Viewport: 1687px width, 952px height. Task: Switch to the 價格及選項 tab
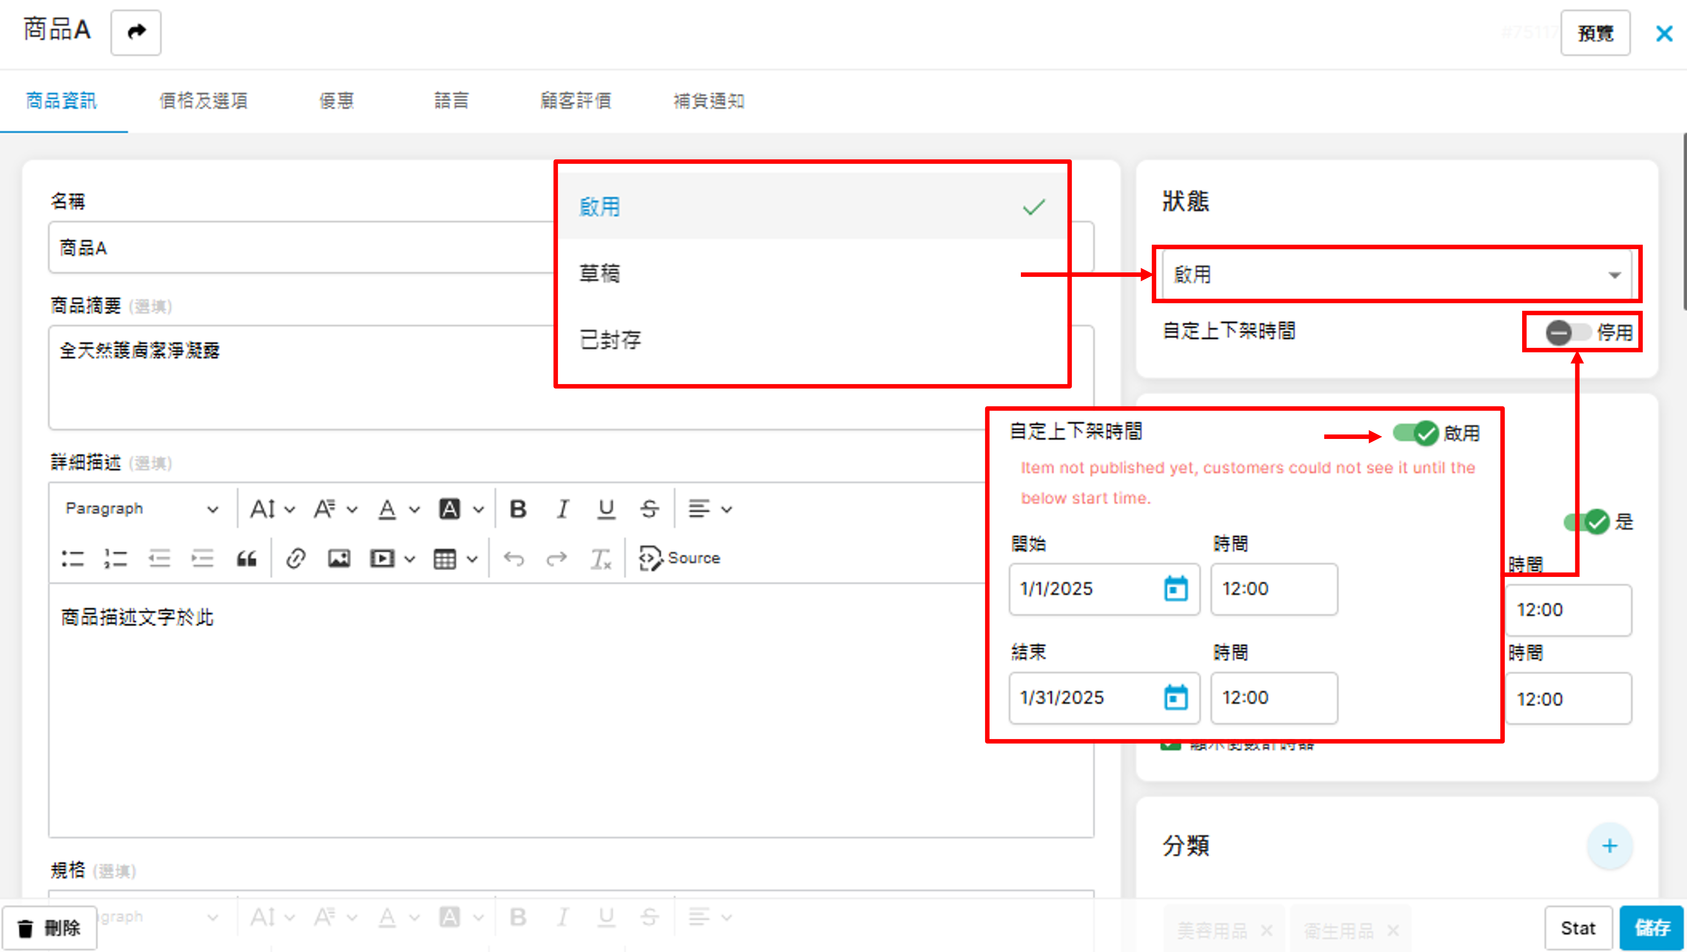coord(203,101)
